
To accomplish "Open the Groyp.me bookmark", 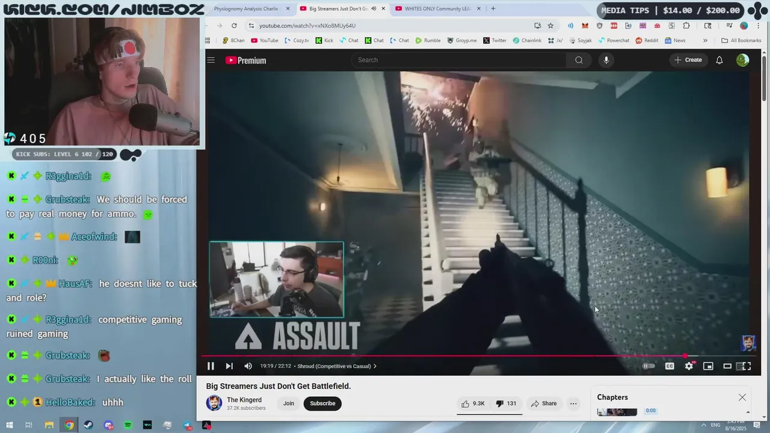I will tap(462, 40).
